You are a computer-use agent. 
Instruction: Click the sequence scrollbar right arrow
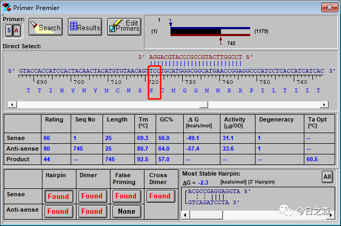tap(324, 105)
